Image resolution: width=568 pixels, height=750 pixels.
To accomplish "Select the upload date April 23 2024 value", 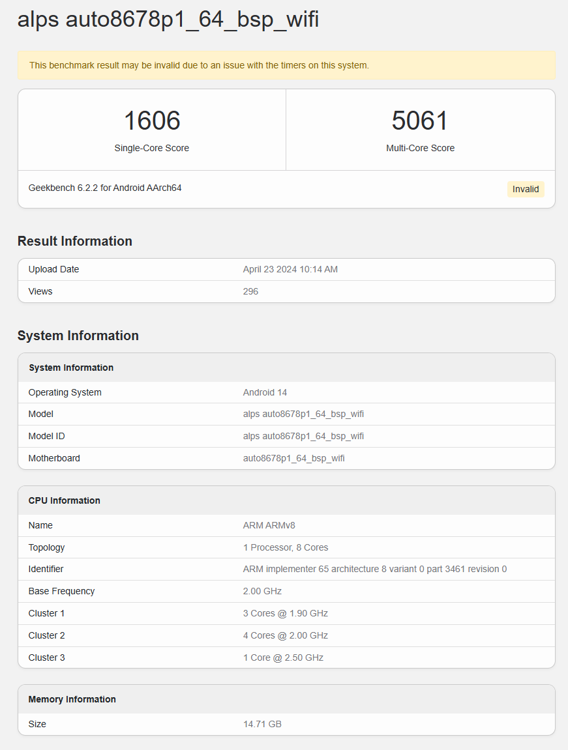I will 290,269.
